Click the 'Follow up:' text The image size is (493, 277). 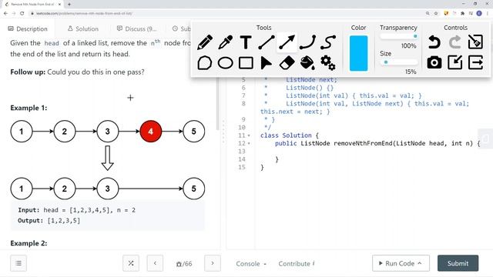(x=28, y=72)
